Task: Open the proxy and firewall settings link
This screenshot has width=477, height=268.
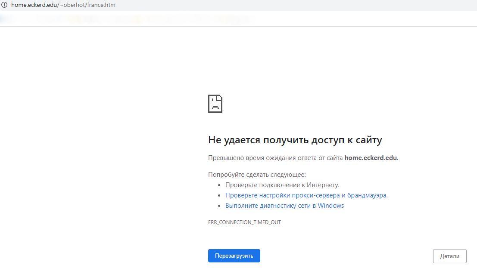Action: click(x=306, y=195)
